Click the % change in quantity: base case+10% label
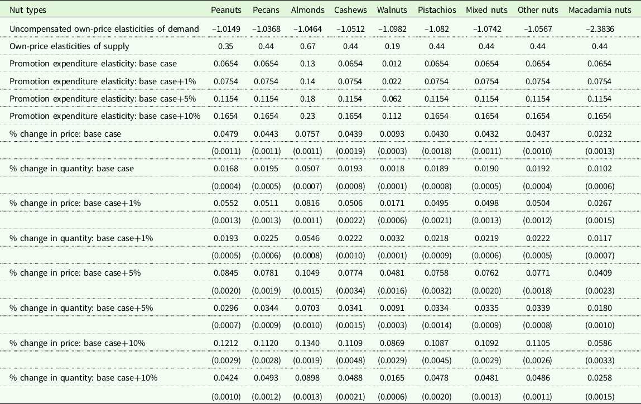 coord(83,378)
